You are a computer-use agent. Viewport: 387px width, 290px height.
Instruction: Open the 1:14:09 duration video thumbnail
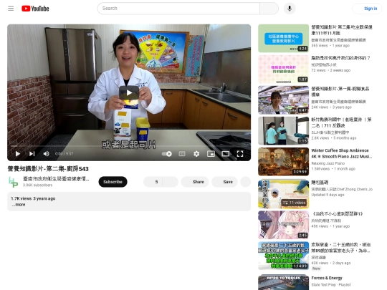point(283,256)
